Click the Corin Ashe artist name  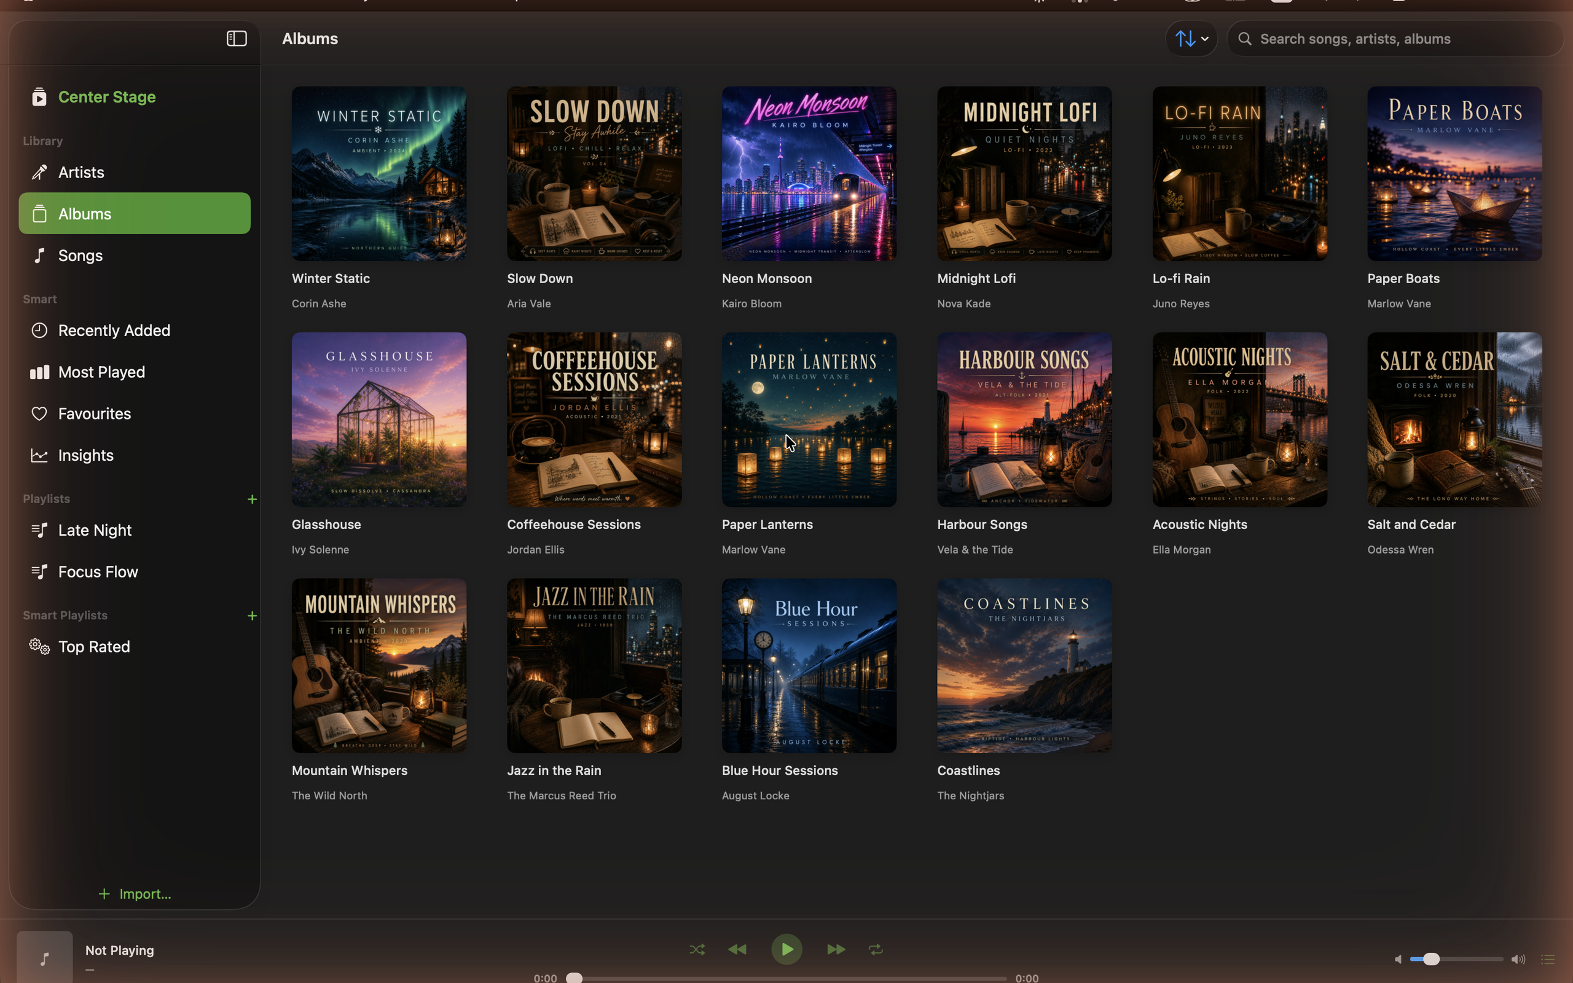(319, 304)
